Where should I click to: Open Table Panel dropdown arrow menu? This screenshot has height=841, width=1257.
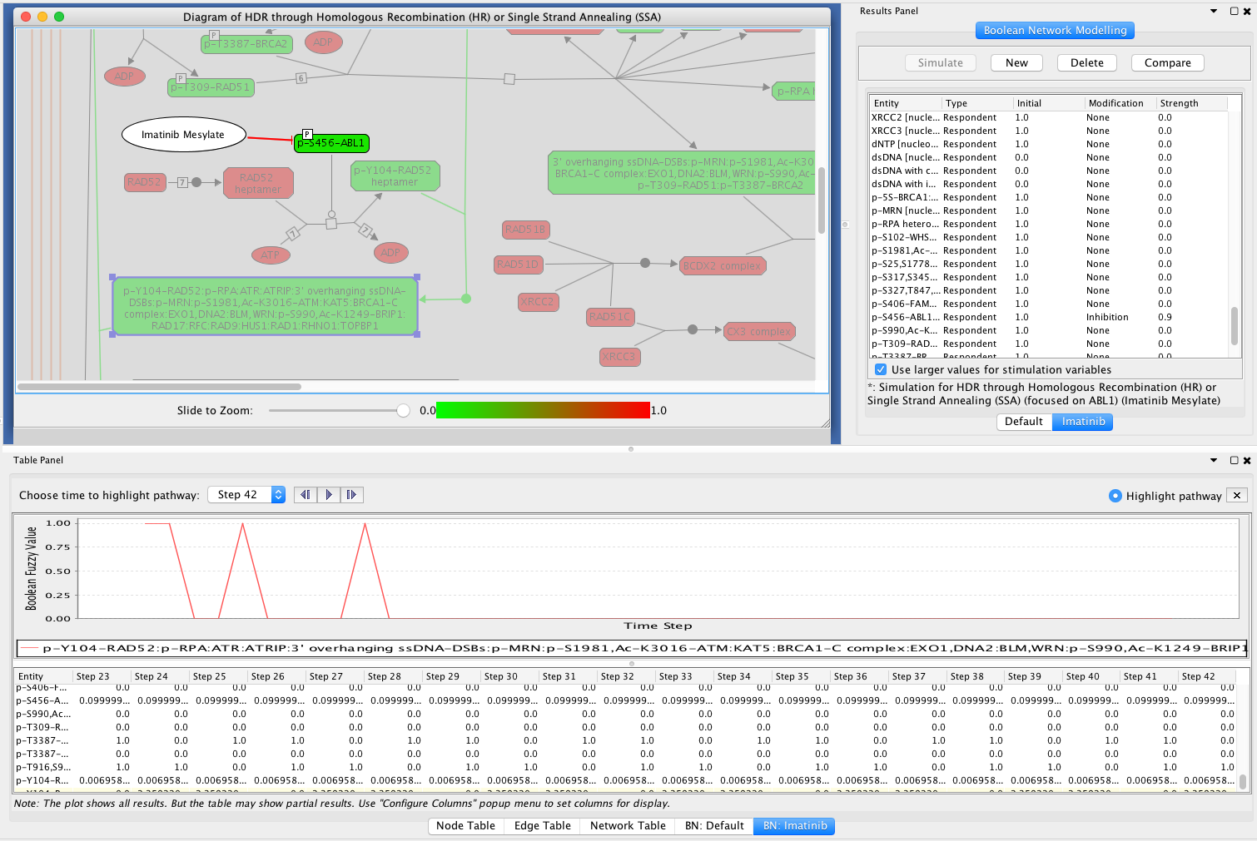coord(1213,460)
